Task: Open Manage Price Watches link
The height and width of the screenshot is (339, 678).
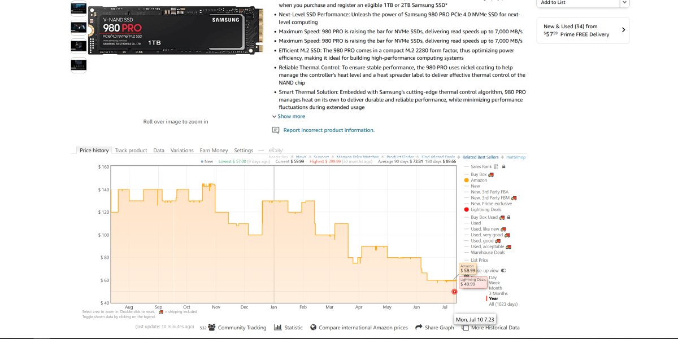Action: pyautogui.click(x=358, y=157)
